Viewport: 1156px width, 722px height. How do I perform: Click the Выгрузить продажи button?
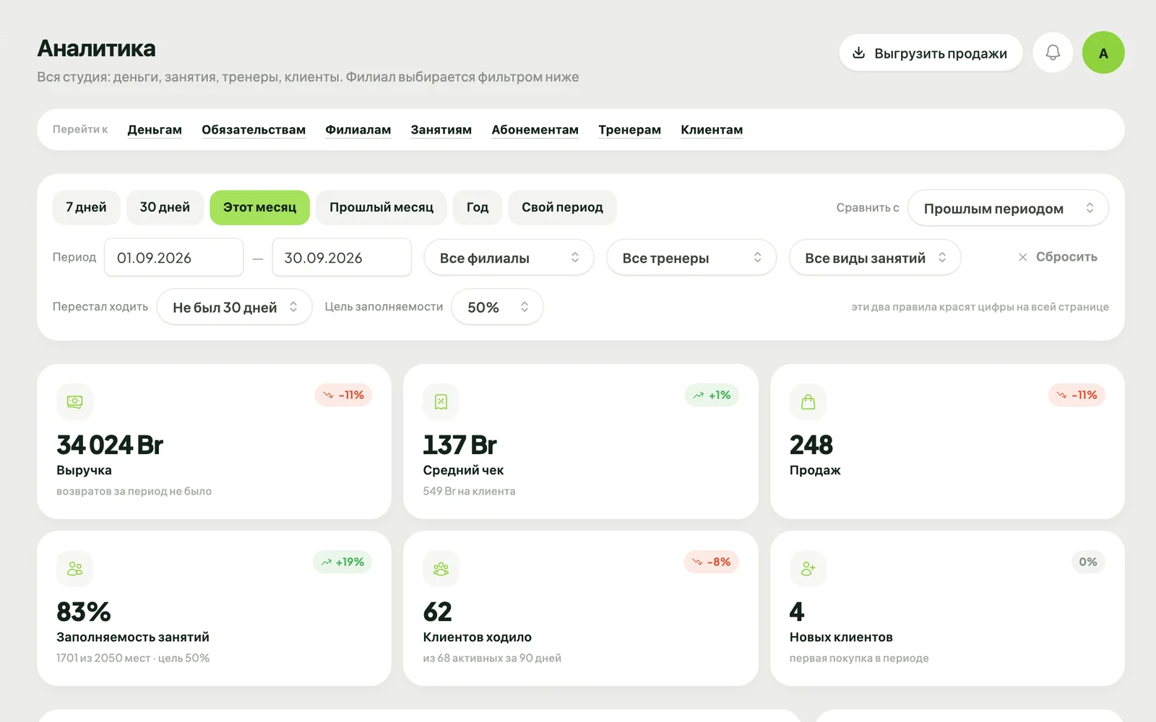coord(931,53)
